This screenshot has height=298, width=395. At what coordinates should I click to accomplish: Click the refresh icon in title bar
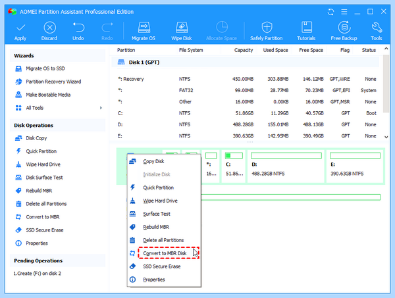tap(330, 12)
